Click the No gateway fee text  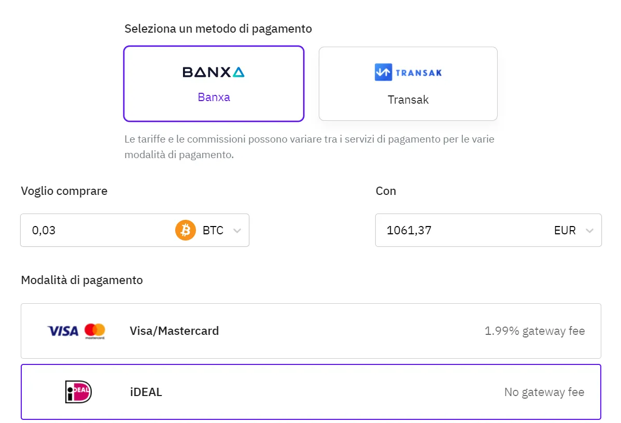coord(544,392)
